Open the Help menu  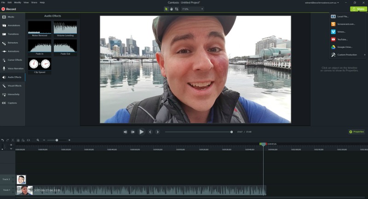tap(42, 2)
